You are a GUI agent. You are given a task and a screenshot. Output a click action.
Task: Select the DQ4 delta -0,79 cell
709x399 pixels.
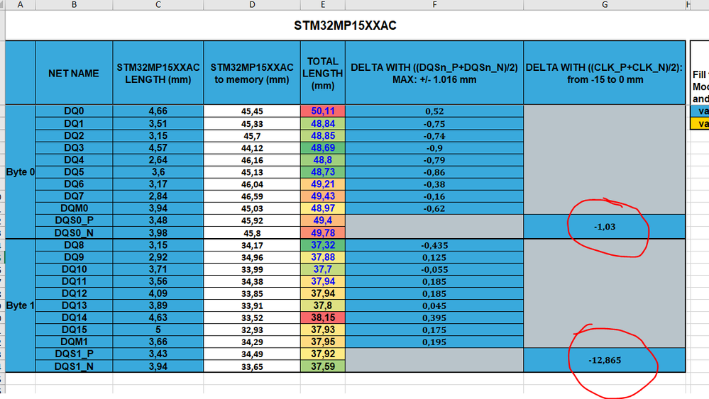click(434, 159)
